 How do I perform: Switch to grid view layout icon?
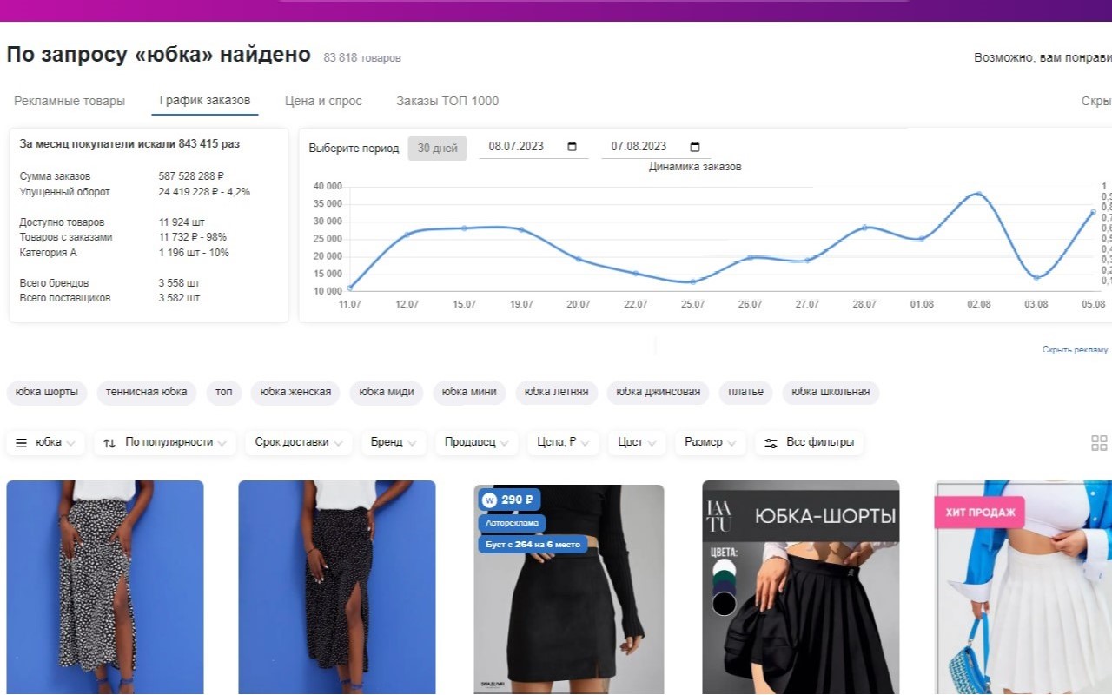click(1098, 443)
